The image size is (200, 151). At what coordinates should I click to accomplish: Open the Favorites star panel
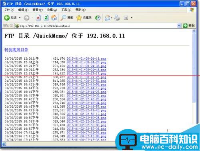(79, 18)
